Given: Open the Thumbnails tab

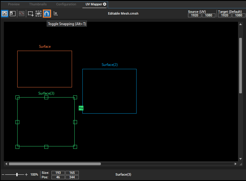Looking at the screenshot, I should pos(38,4).
